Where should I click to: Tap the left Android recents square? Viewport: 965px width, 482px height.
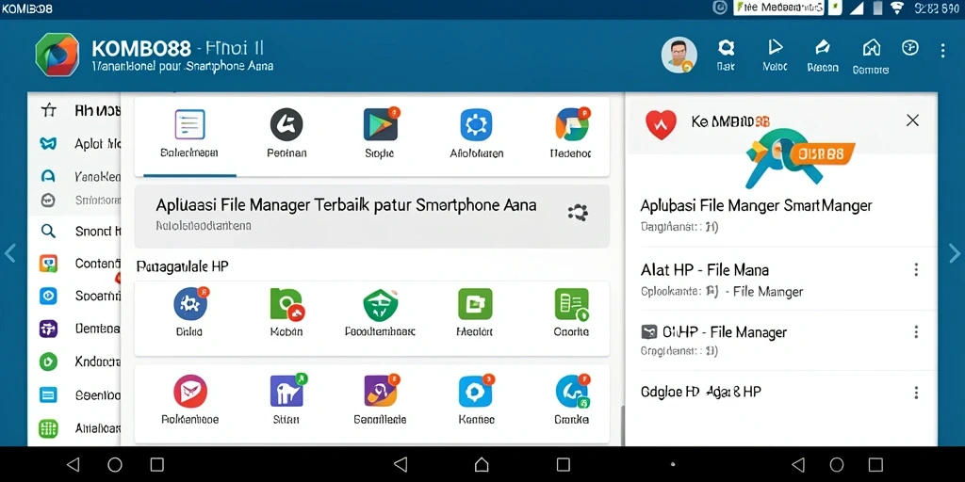[x=157, y=464]
